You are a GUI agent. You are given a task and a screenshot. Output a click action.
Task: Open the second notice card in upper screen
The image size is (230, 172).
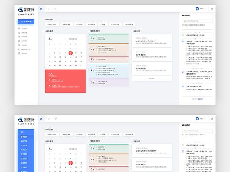tap(152, 55)
